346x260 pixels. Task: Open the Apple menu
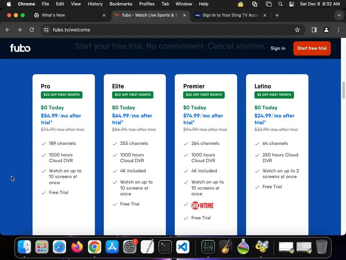(x=9, y=4)
